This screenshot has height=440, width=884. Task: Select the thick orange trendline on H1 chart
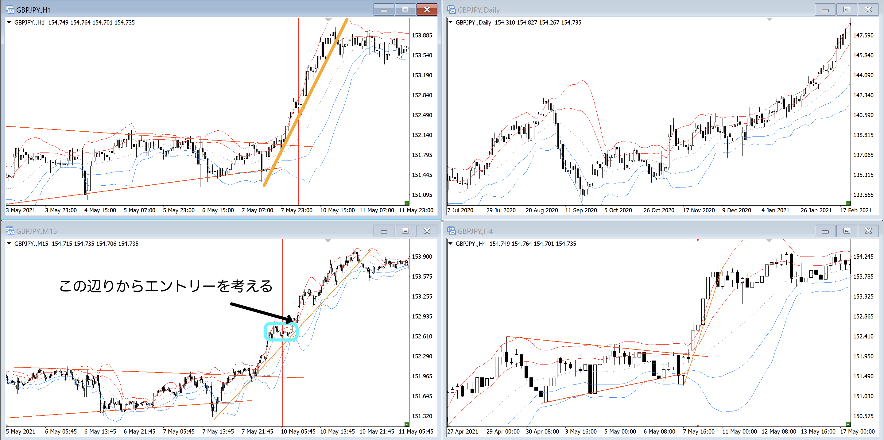pyautogui.click(x=305, y=103)
